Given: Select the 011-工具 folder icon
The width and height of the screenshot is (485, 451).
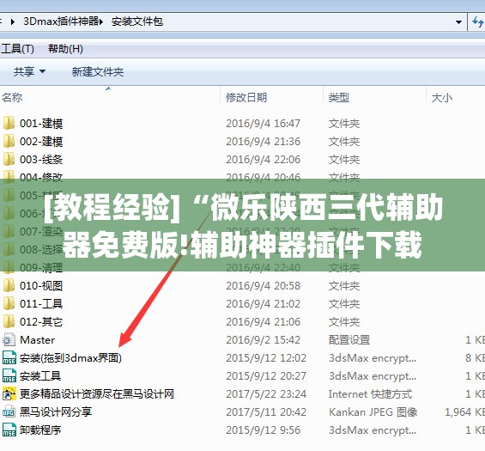Looking at the screenshot, I should 9,303.
